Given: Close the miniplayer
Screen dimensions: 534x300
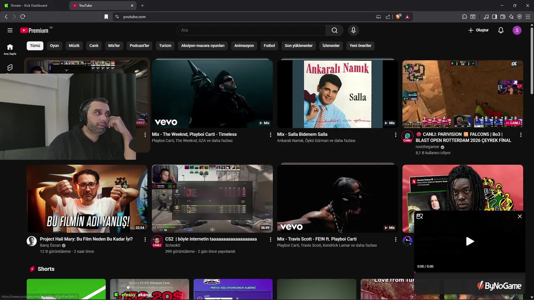Looking at the screenshot, I should 520,216.
